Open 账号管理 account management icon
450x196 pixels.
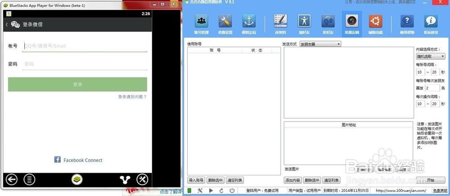click(202, 24)
